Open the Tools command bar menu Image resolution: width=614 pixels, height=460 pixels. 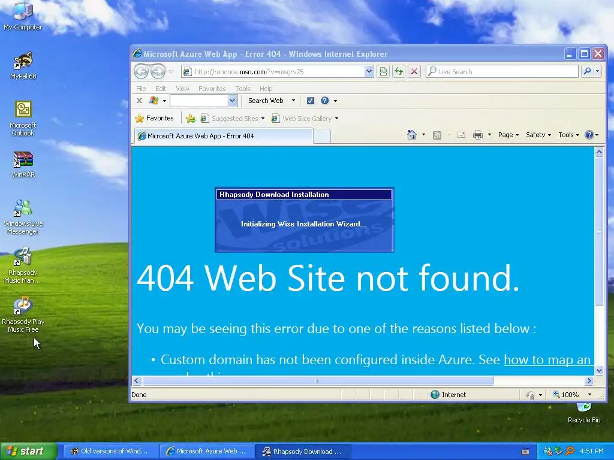[x=568, y=135]
